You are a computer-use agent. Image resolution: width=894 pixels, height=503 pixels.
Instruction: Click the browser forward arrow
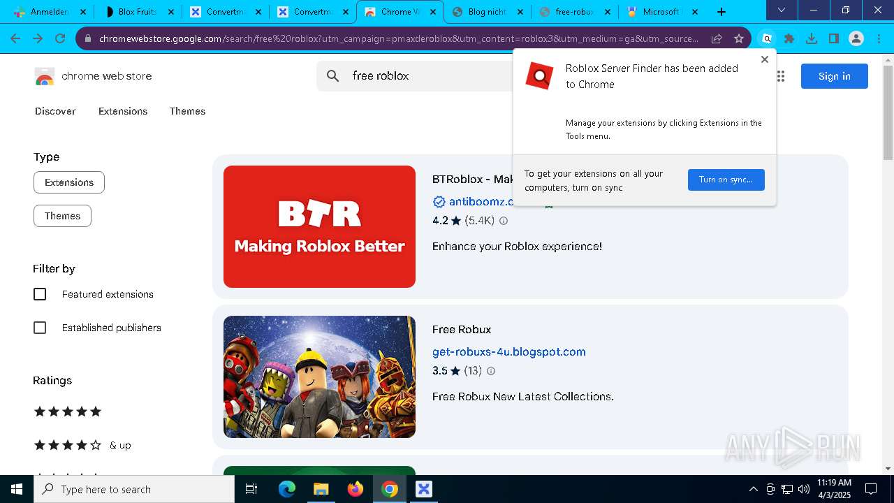38,38
